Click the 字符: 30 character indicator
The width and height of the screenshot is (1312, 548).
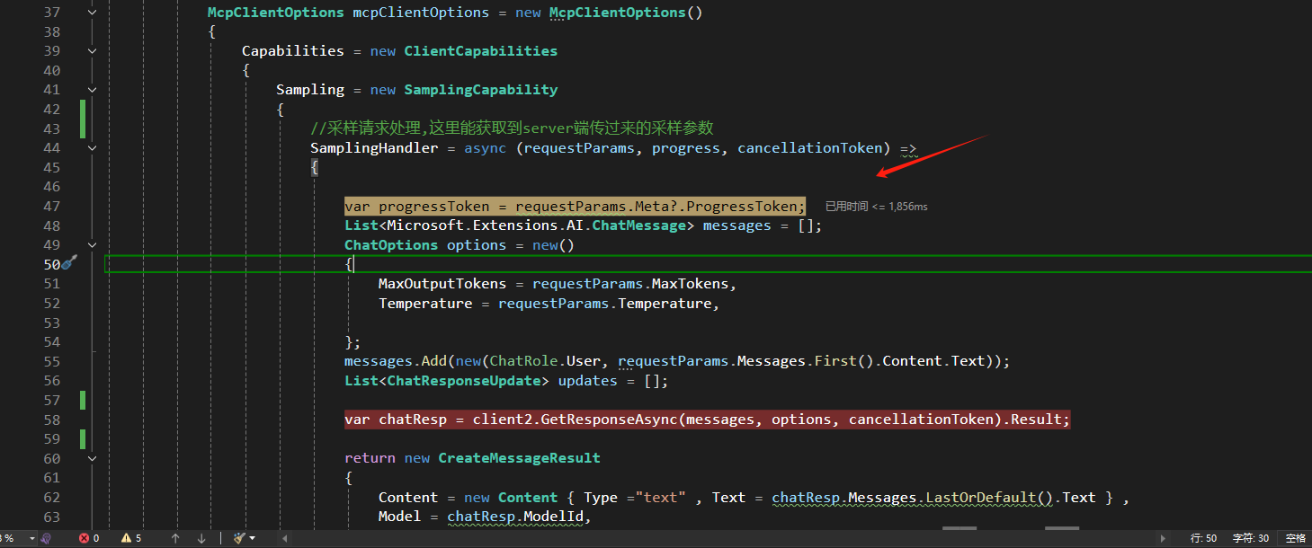1250,537
